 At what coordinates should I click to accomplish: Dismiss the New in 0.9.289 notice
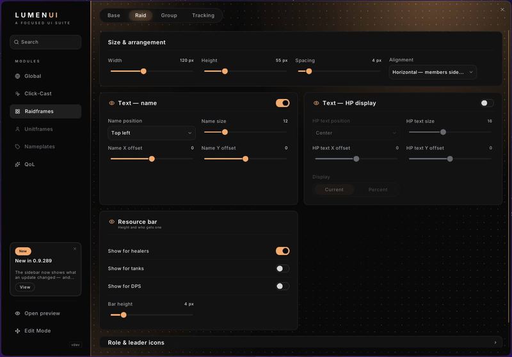pos(75,248)
